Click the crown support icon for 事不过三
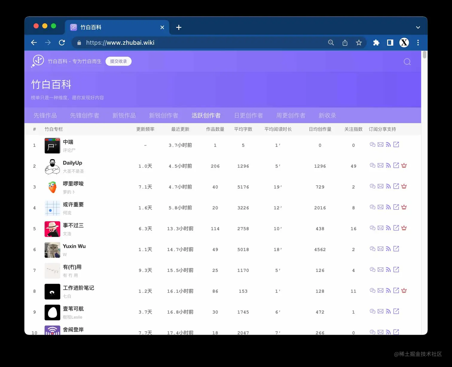The height and width of the screenshot is (367, 452). point(404,228)
